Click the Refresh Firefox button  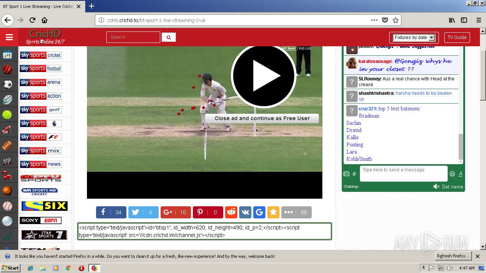point(453,256)
